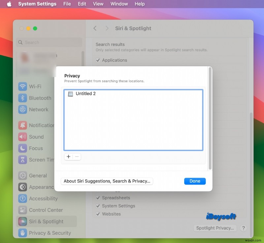Click the Accessibility icon in sidebar
The width and height of the screenshot is (264, 243).
[22, 199]
